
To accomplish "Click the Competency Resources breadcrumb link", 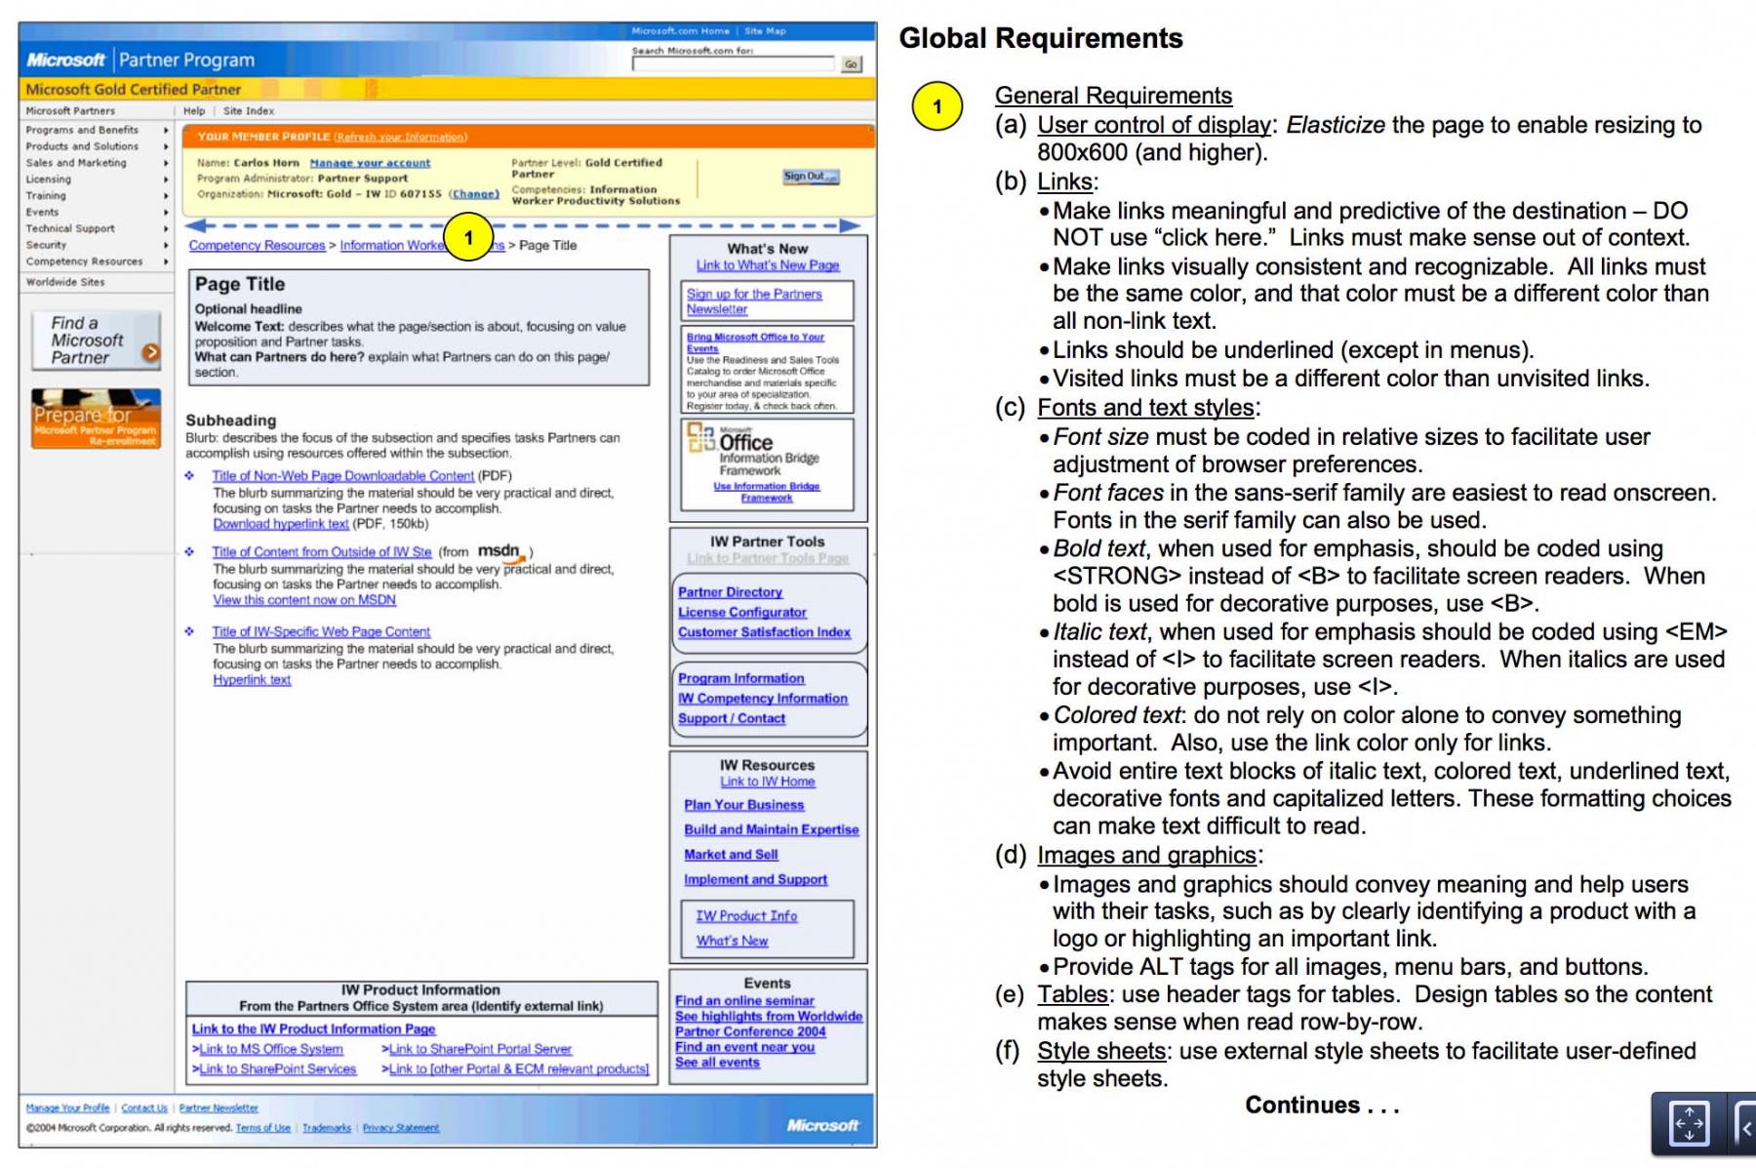I will [257, 246].
